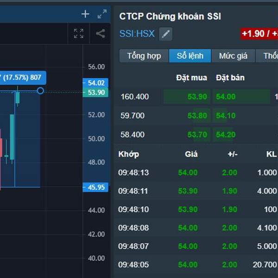Select the 09:48:08 matched trade row
Viewport: 278px width, 278px height.
tap(196, 228)
